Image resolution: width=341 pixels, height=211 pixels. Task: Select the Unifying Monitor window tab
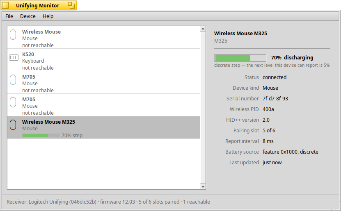[x=38, y=5]
